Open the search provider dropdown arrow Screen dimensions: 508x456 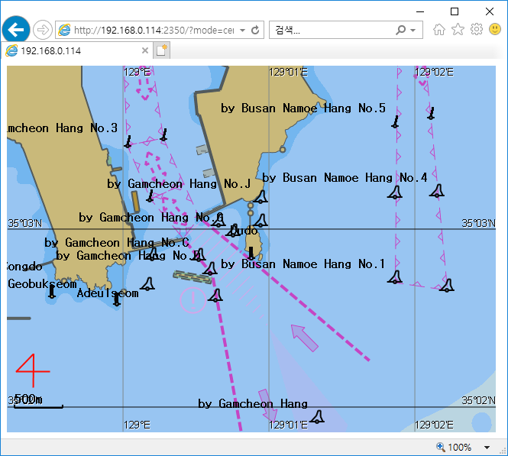[413, 31]
